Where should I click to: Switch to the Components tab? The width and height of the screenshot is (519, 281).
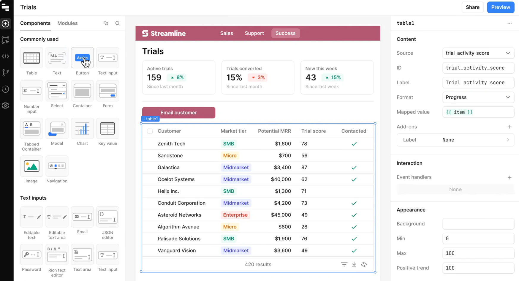coord(35,23)
